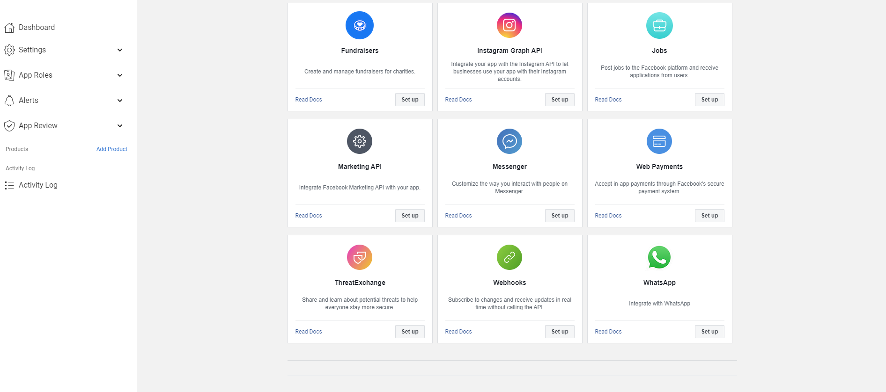Screen dimensions: 886x392
Task: Set up Web Payments
Action: [709, 216]
